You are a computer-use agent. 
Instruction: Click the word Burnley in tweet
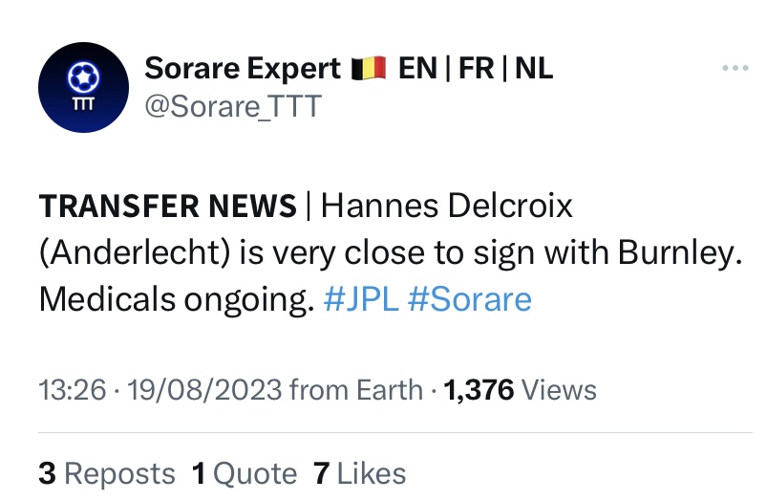tap(675, 252)
